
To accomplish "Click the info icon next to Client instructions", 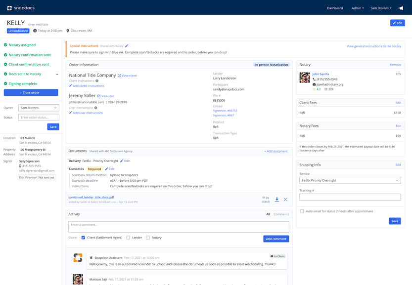I will click(x=97, y=81).
